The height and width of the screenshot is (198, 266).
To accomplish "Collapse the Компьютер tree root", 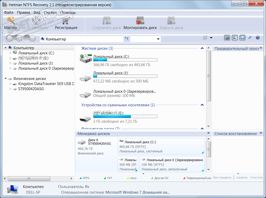I will [5, 48].
